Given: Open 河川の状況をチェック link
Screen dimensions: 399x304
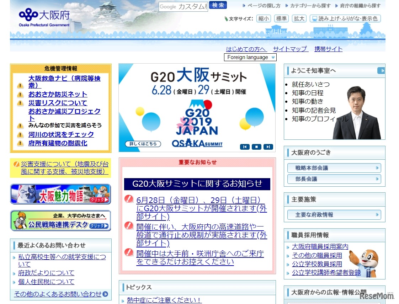Looking at the screenshot, I should point(61,134).
